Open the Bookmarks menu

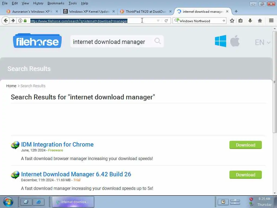click(56, 3)
